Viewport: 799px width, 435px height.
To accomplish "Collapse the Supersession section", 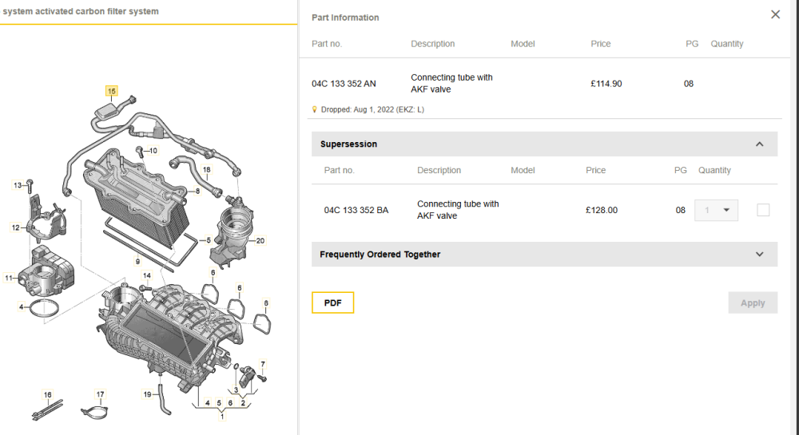I will pyautogui.click(x=759, y=144).
